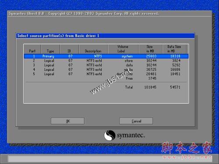Click the ID column header
Viewport: 219px width, 164px height.
click(x=69, y=49)
